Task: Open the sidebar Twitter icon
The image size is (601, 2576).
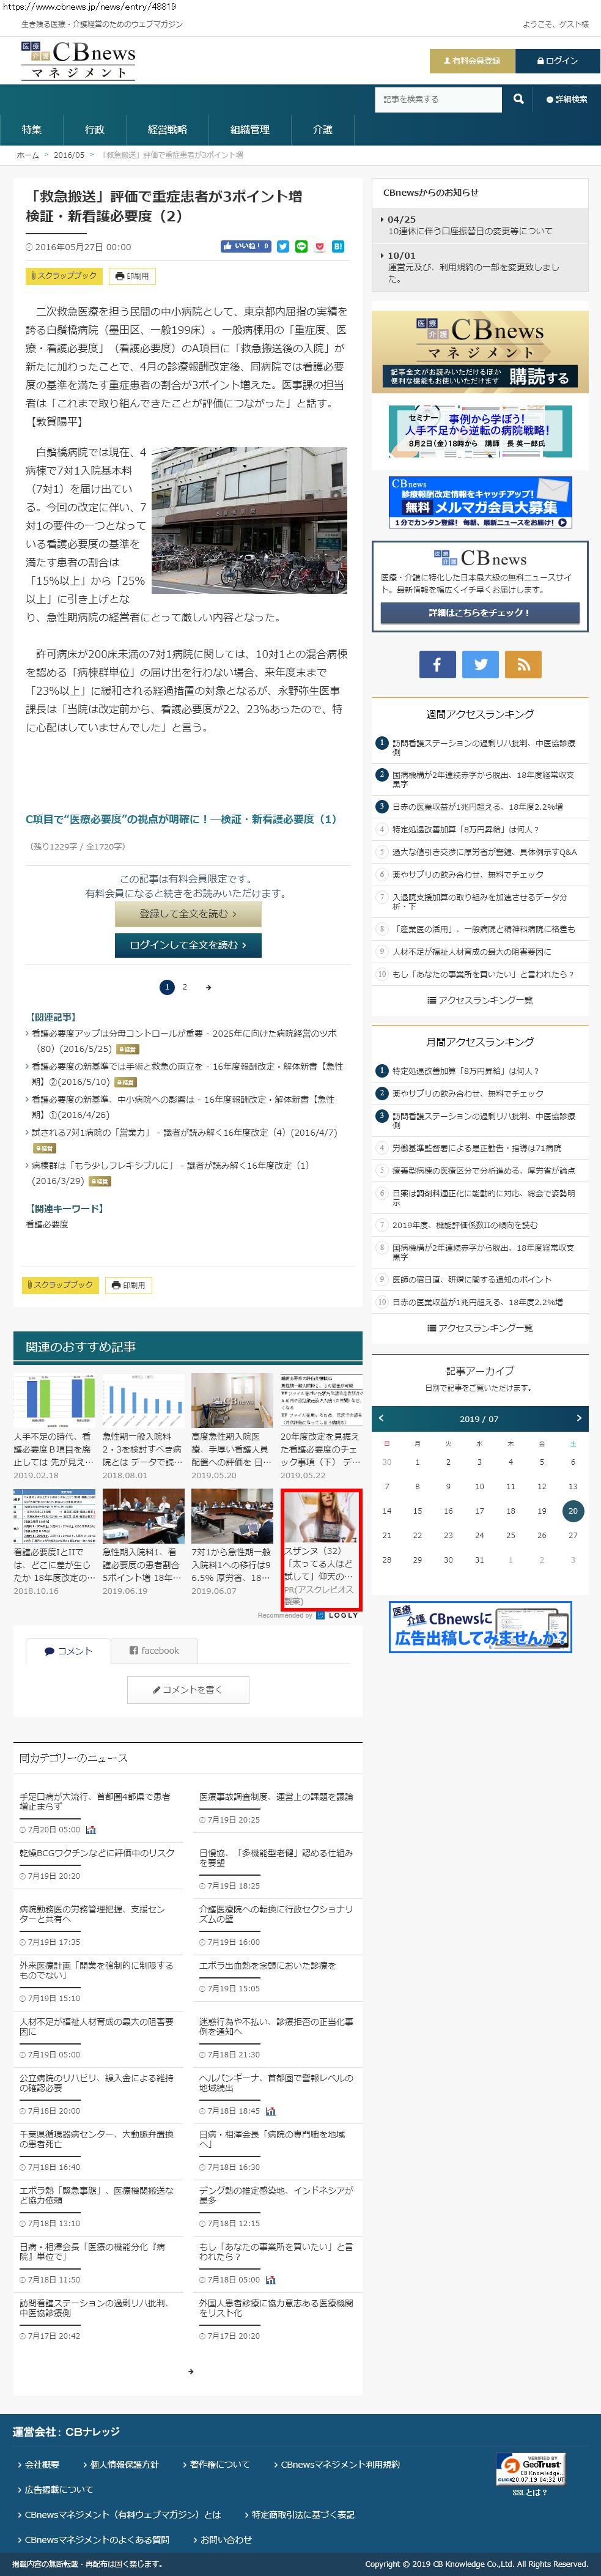Action: point(480,664)
